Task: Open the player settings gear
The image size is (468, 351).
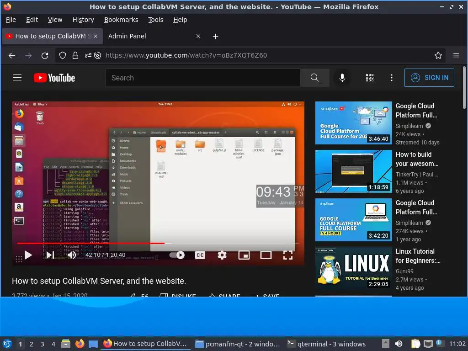Action: point(222,255)
